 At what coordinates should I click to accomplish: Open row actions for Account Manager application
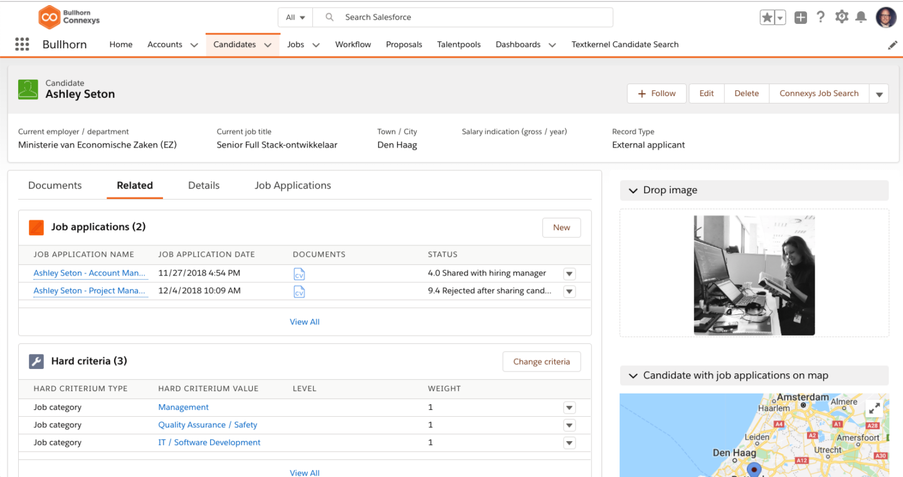point(569,274)
